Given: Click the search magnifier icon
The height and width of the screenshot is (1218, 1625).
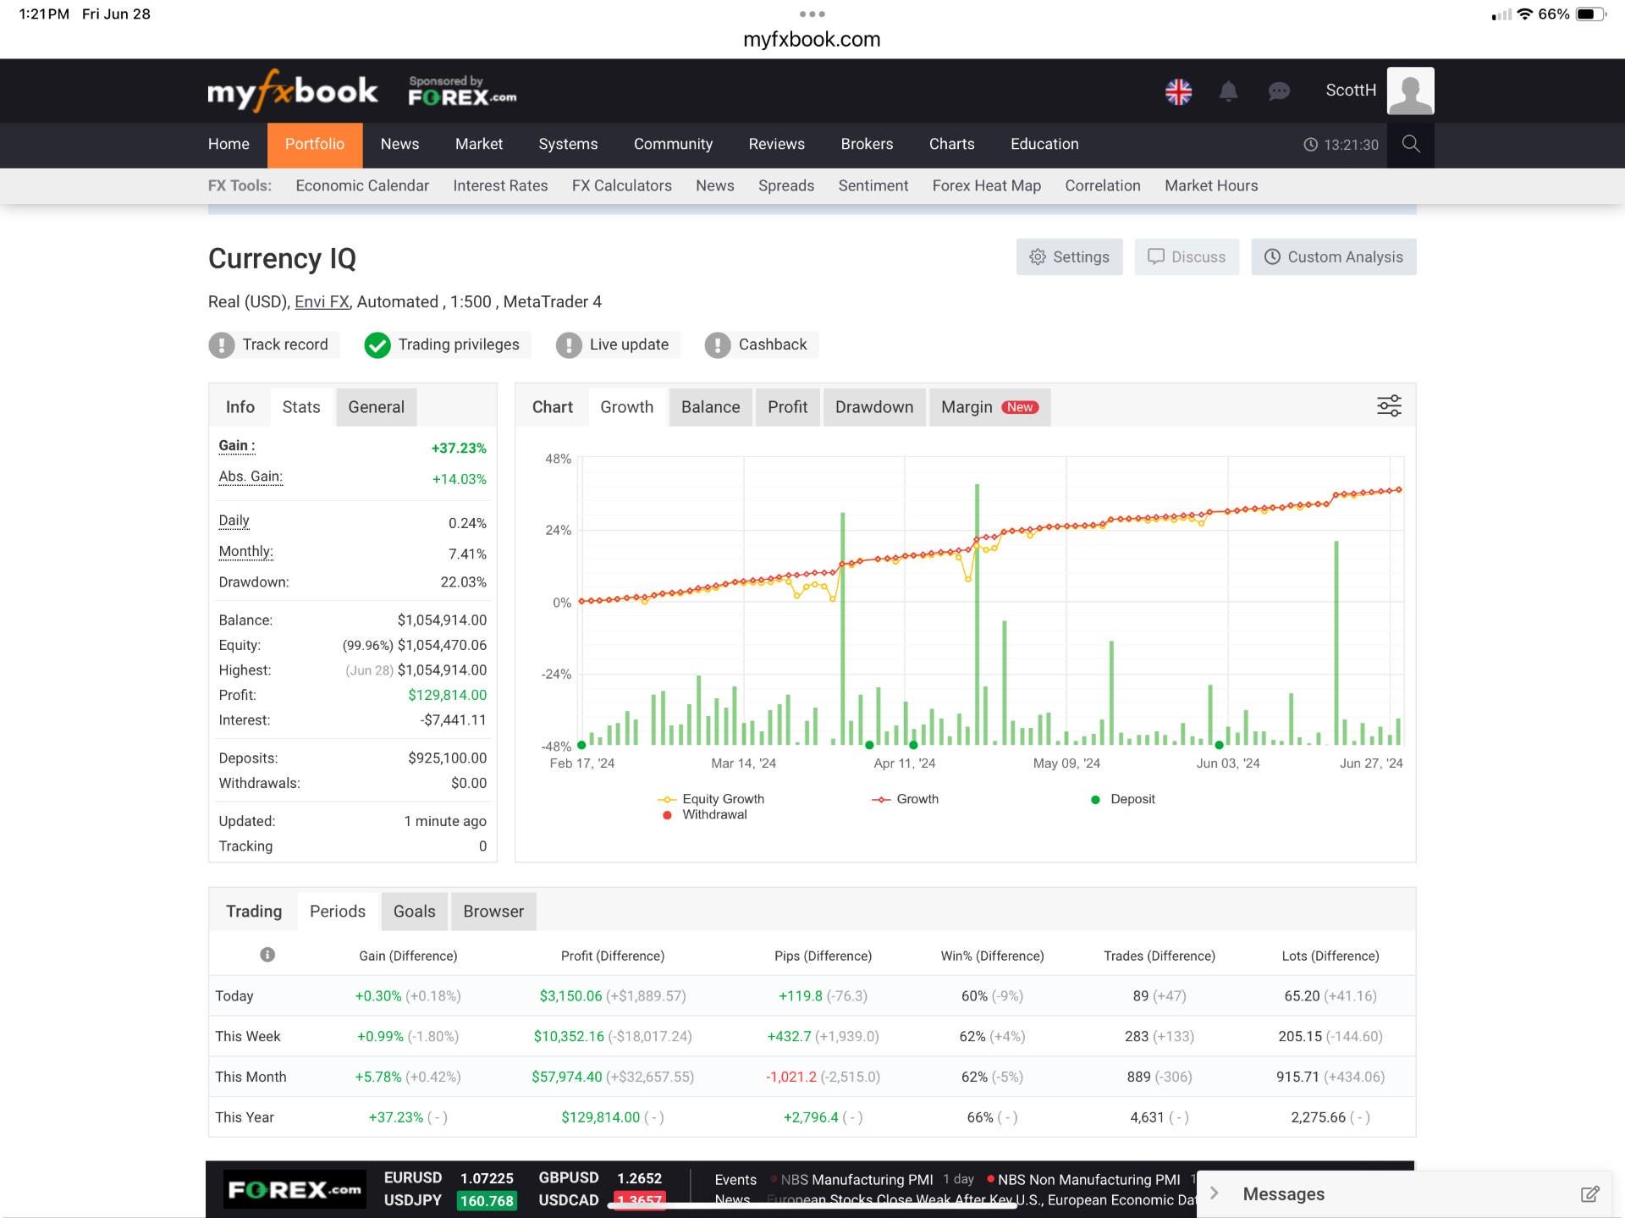Looking at the screenshot, I should [1410, 145].
